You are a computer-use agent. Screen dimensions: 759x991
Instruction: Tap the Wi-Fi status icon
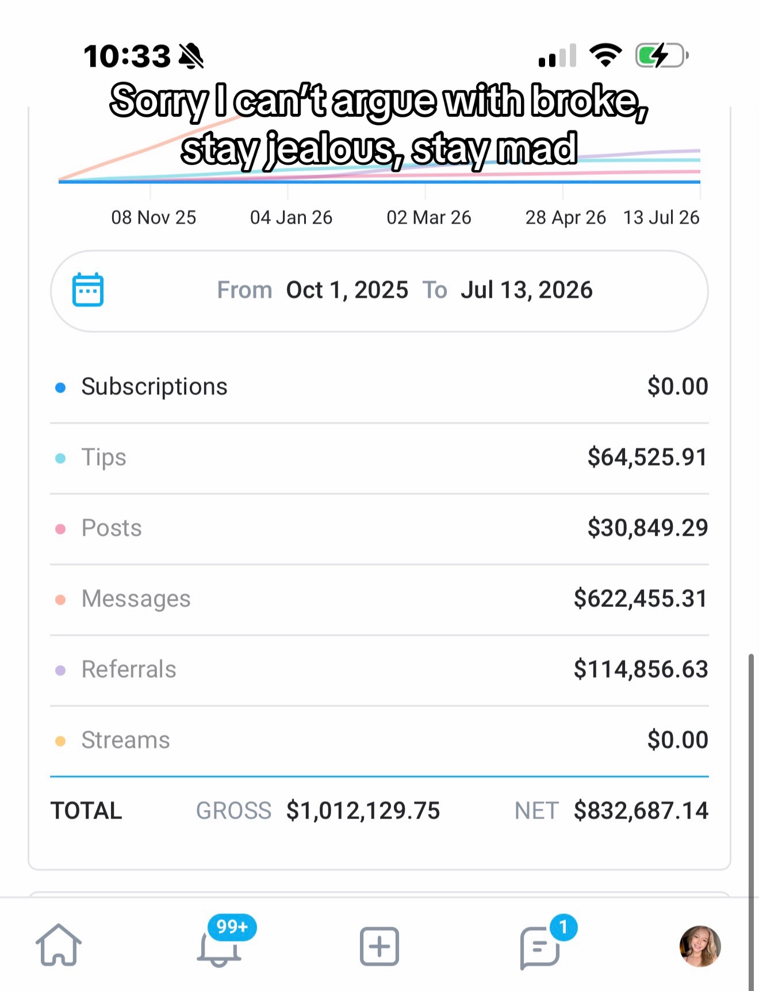point(605,56)
